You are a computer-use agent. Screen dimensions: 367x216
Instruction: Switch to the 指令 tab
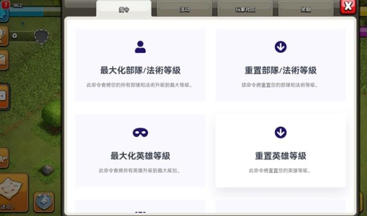tap(123, 9)
